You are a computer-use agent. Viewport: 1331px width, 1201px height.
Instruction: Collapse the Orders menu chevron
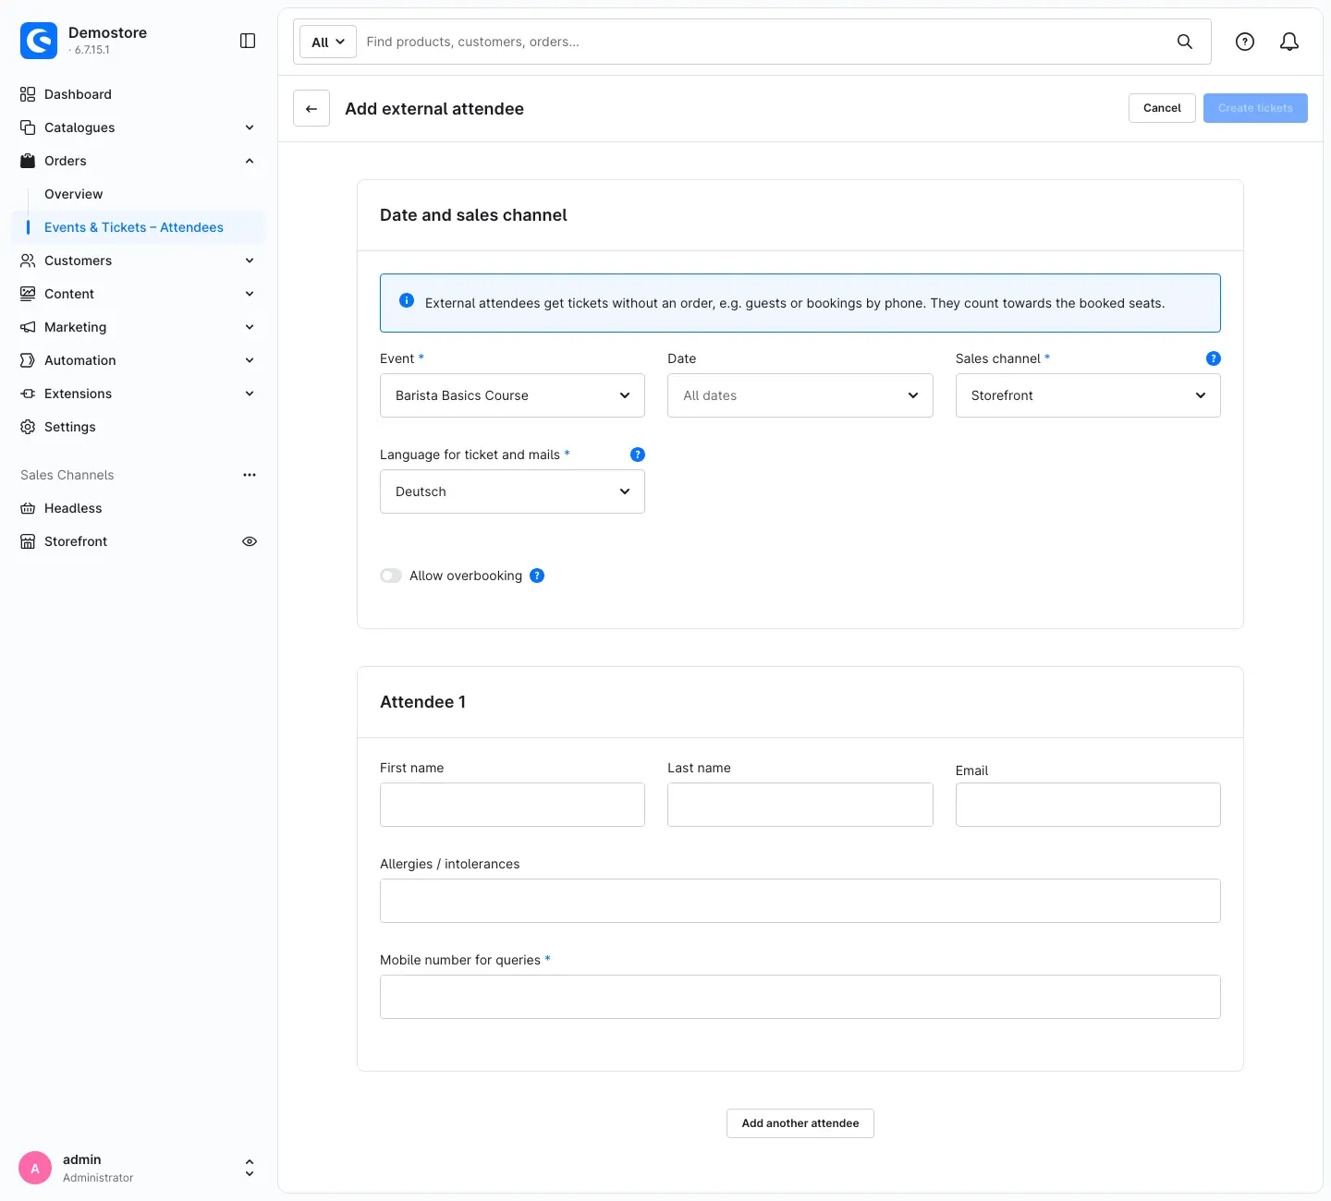click(x=250, y=161)
